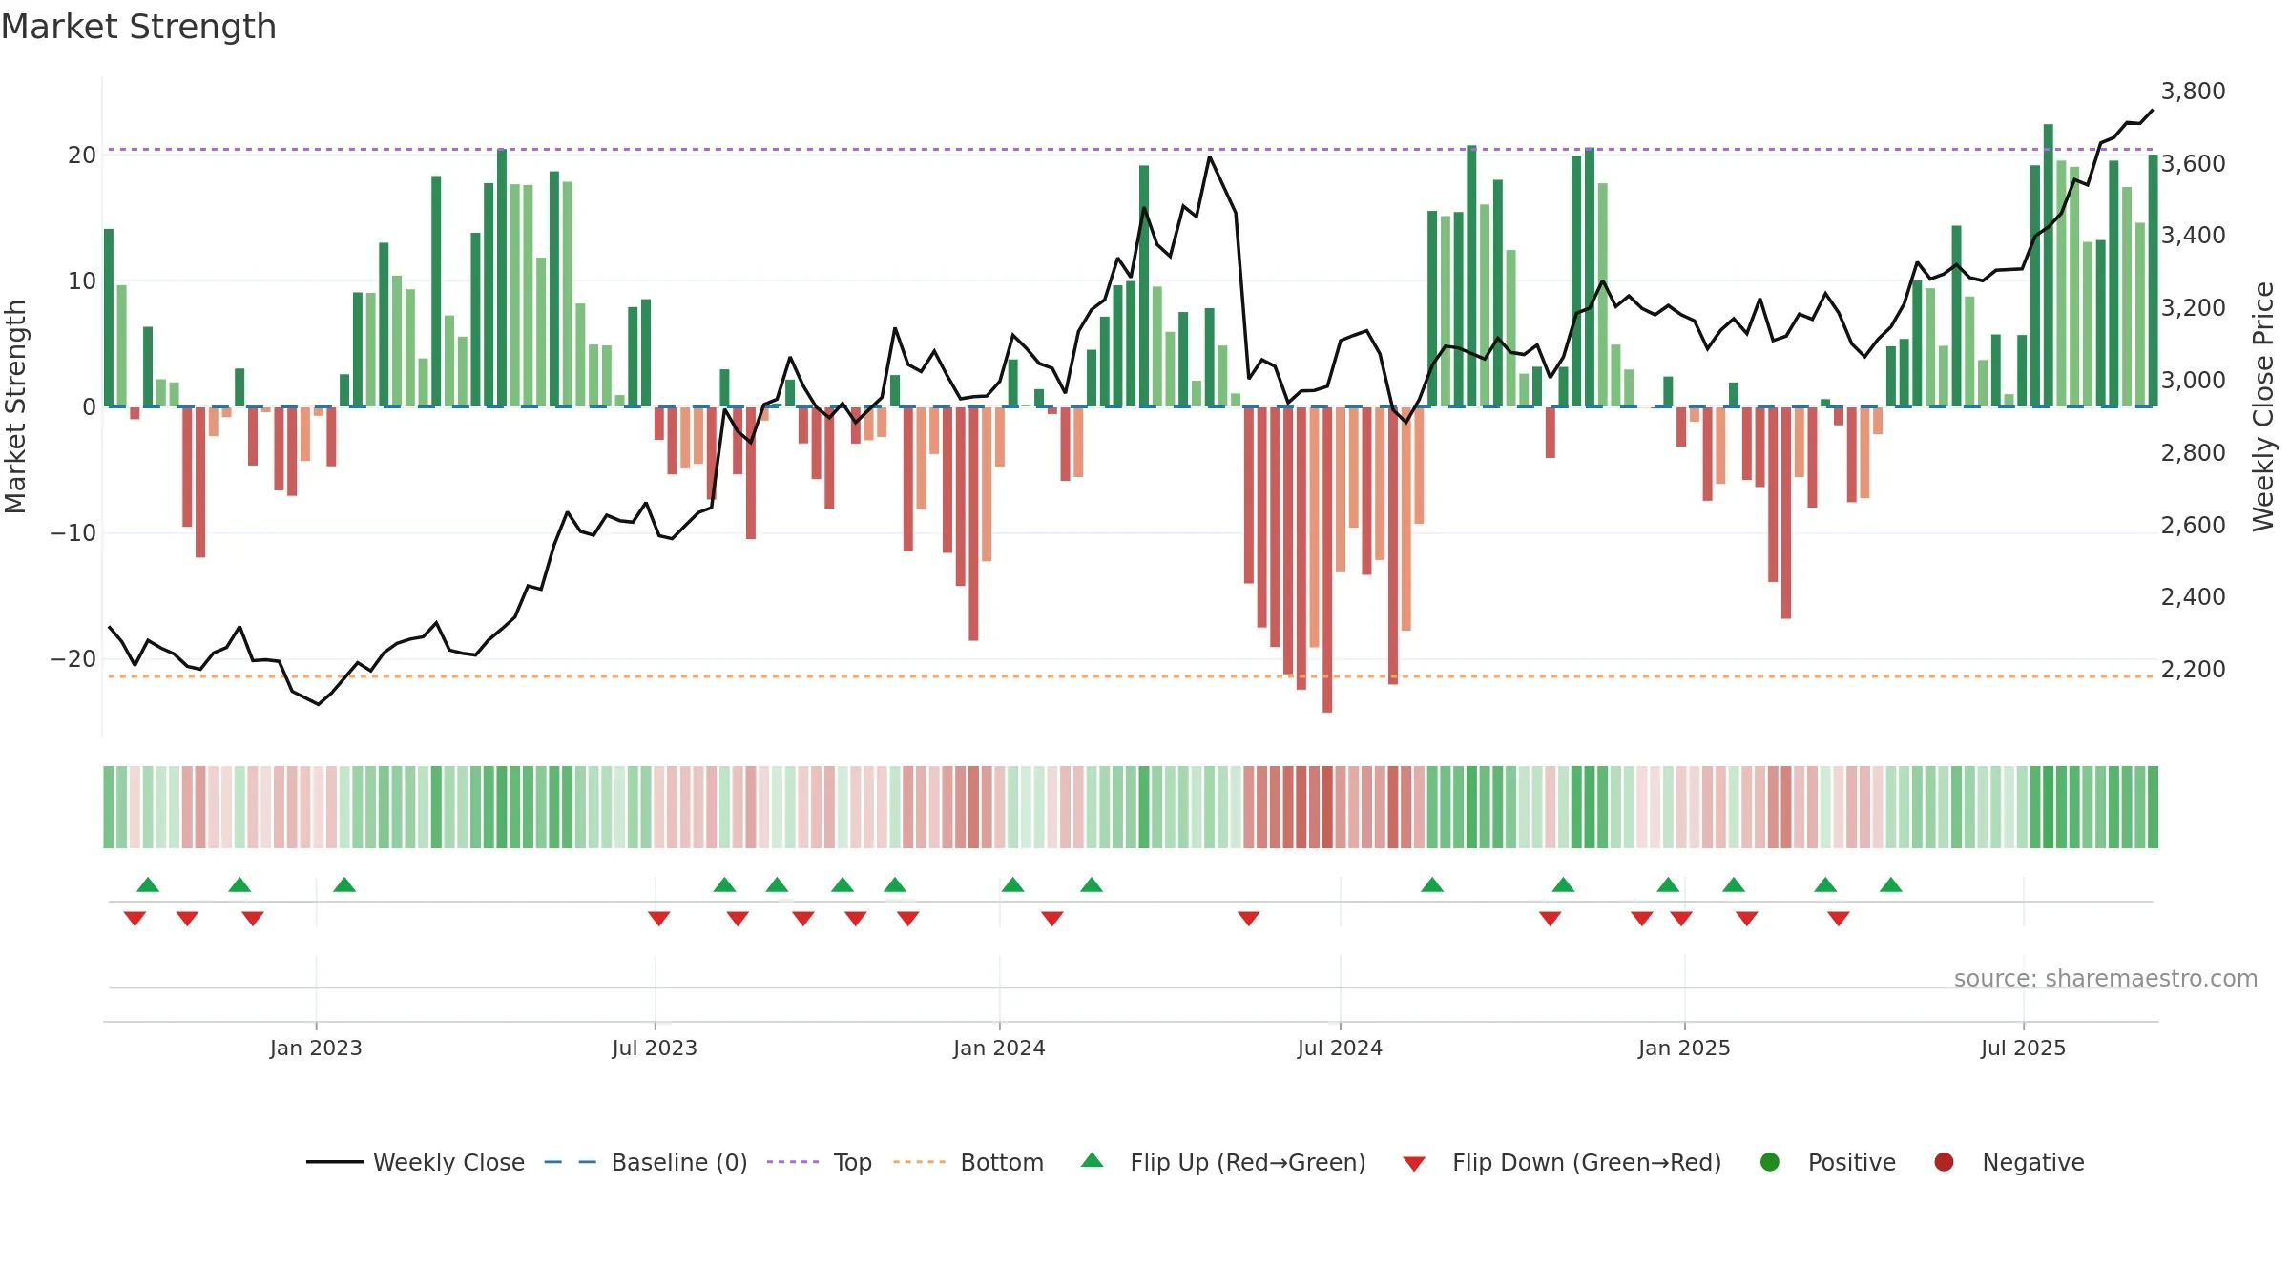Click the only Flip Up triangle between Jul 2024 and Oct 2024

tap(1432, 884)
